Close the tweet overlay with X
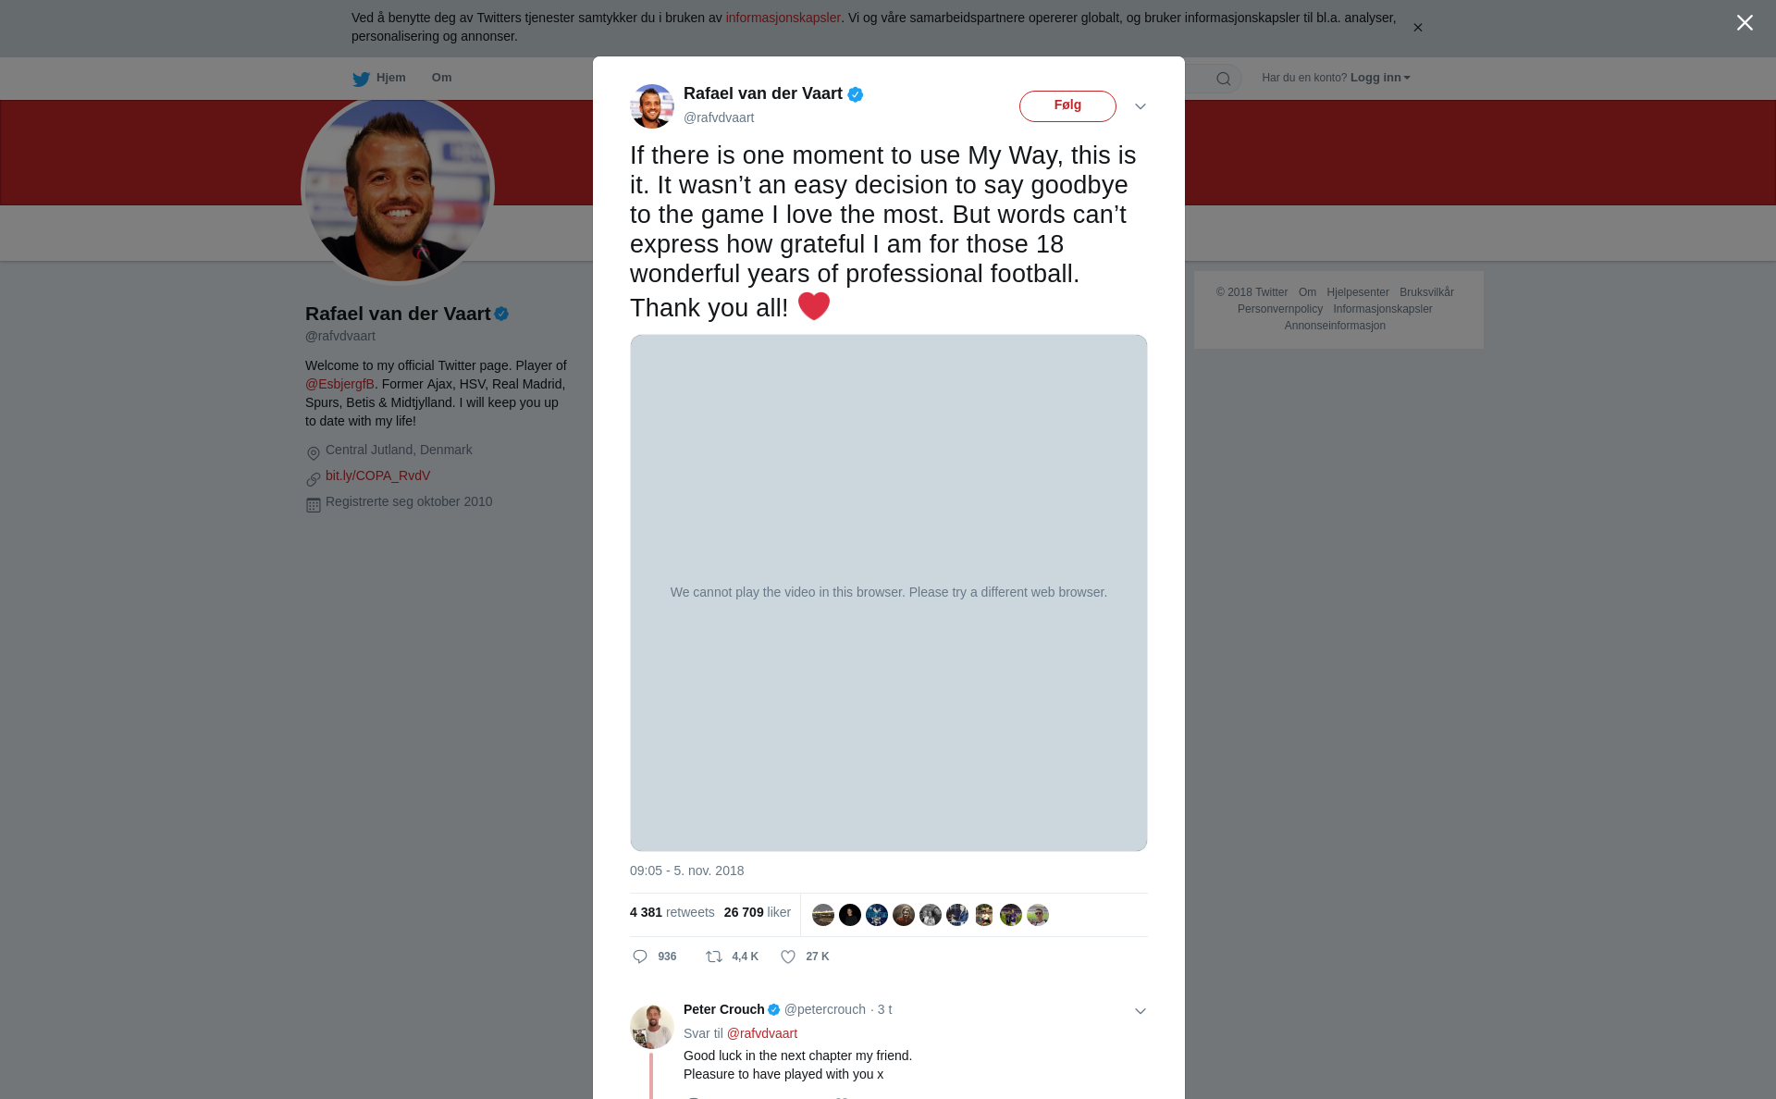The width and height of the screenshot is (1776, 1099). pos(1745,23)
